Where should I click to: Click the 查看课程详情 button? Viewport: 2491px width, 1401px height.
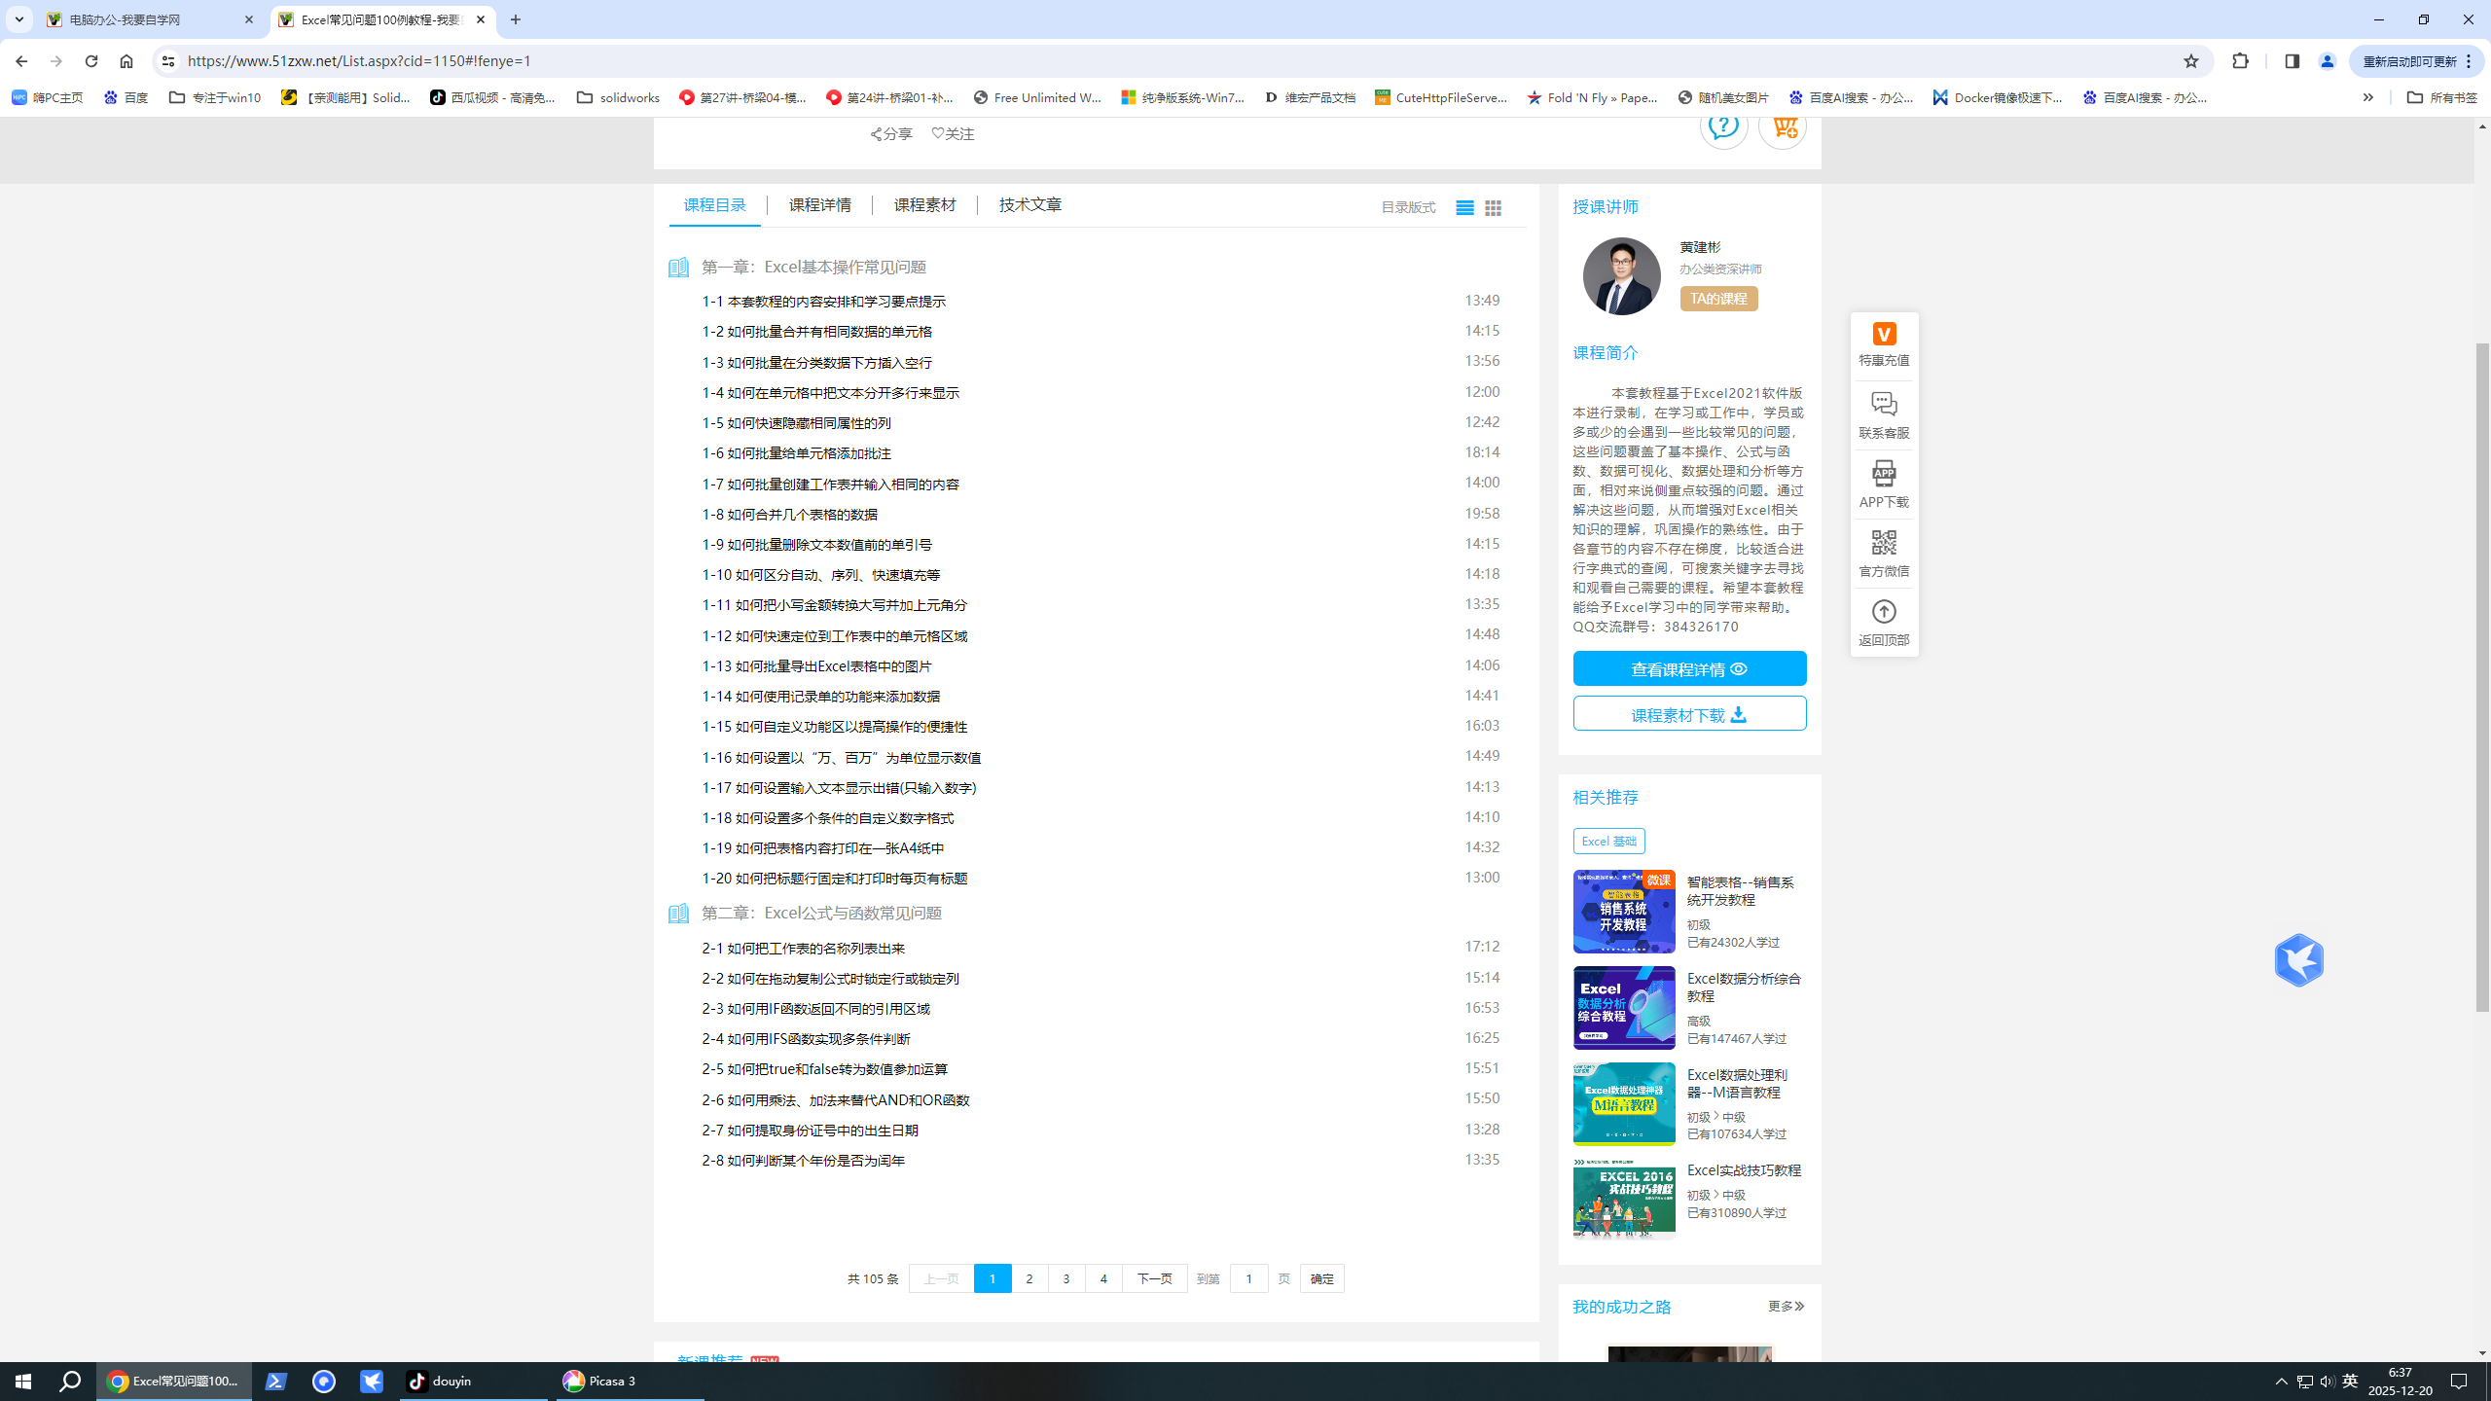1689,669
